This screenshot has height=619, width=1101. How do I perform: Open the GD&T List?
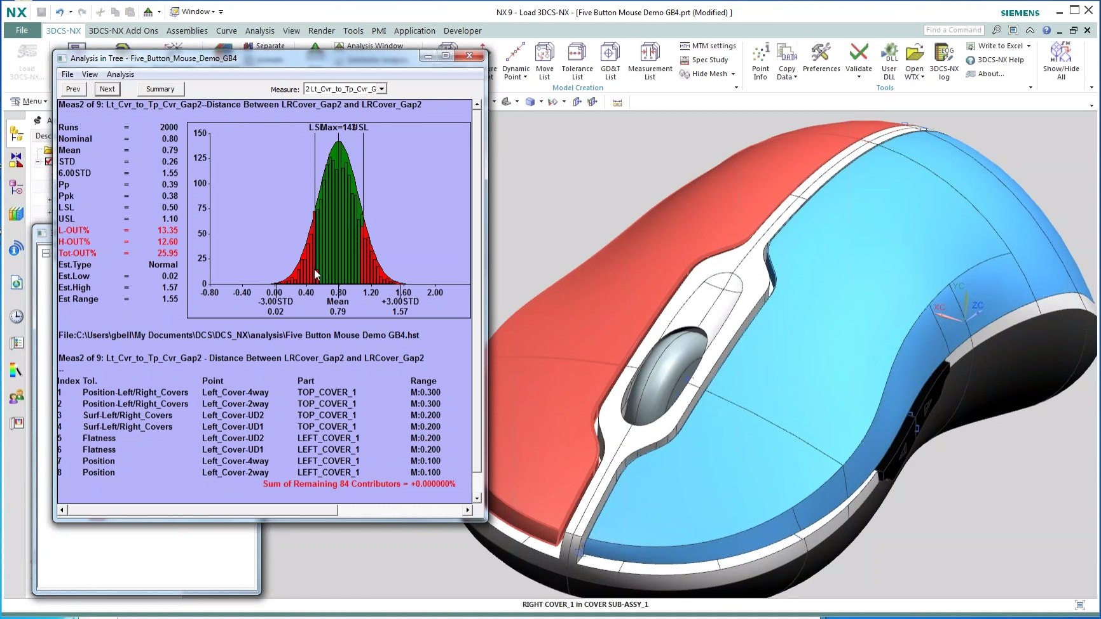610,60
